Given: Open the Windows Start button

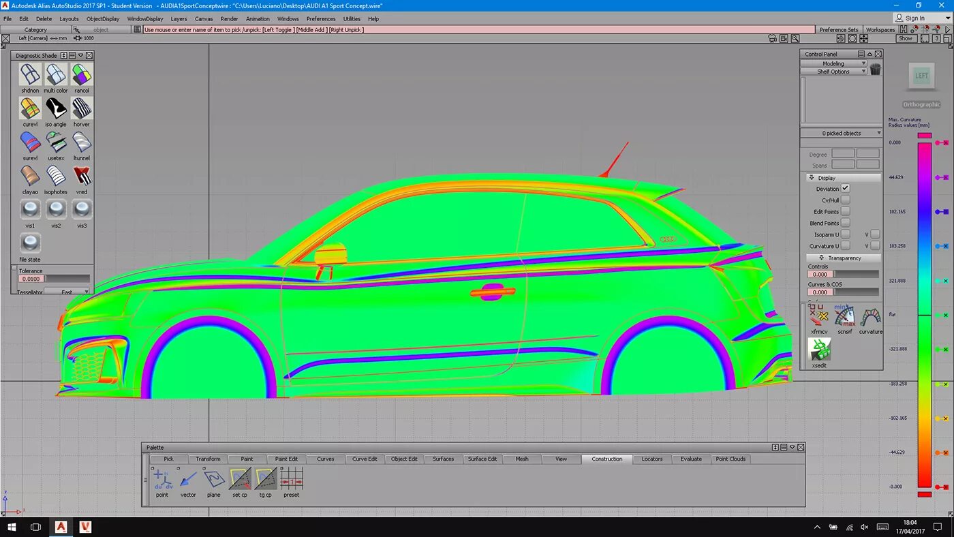Looking at the screenshot, I should click(x=10, y=527).
